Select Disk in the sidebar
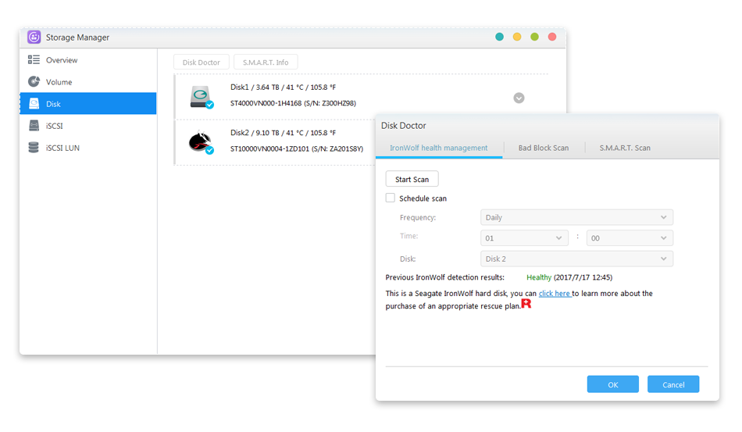This screenshot has height=432, width=742. (x=88, y=104)
